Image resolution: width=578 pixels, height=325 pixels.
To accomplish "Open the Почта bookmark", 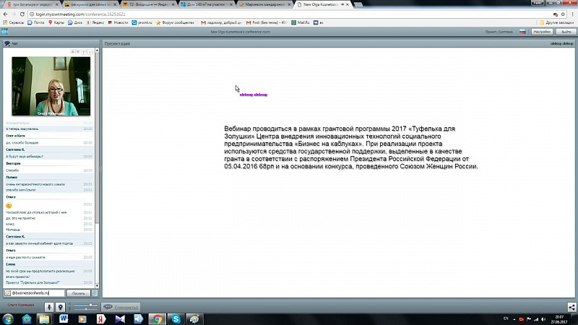I will pos(36,22).
